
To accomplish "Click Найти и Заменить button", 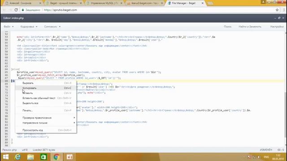I will click(x=250, y=27).
